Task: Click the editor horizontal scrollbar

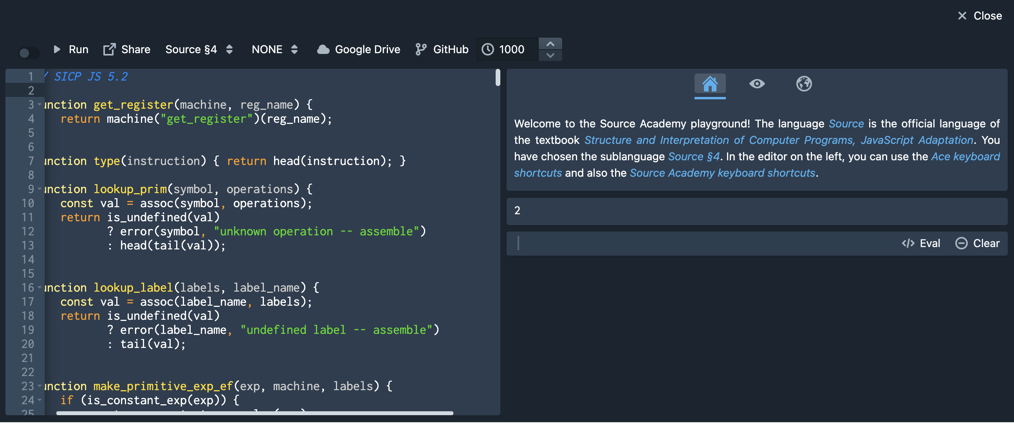Action: pos(255,414)
